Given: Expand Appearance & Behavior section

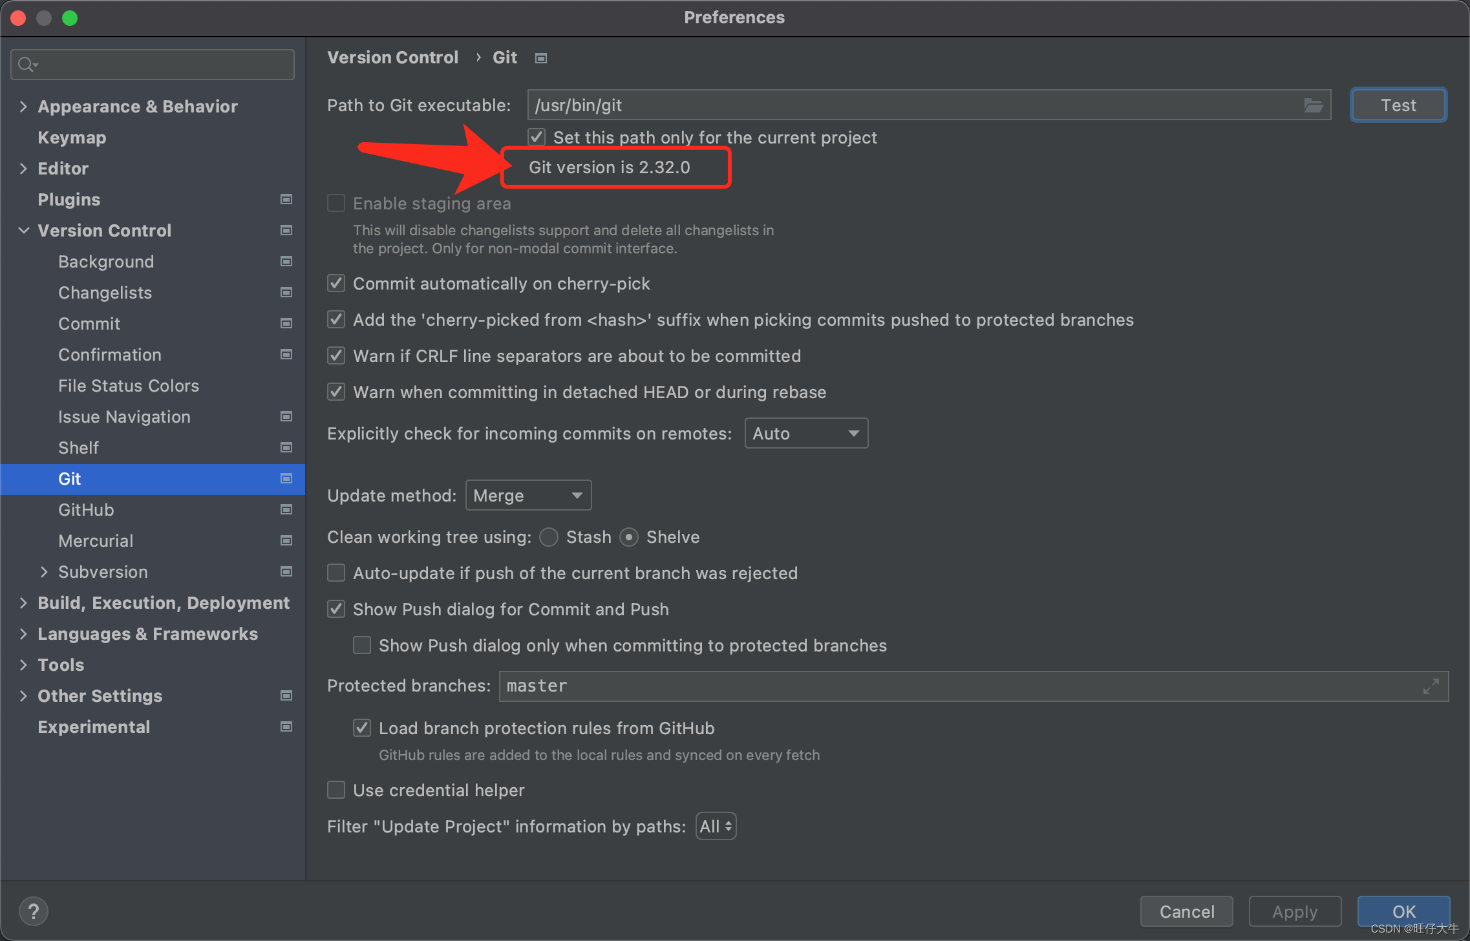Looking at the screenshot, I should [23, 105].
